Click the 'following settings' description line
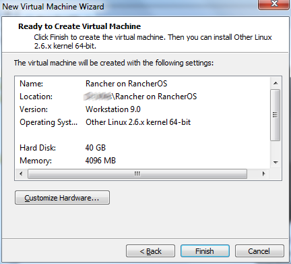The height and width of the screenshot is (264, 291). tap(114, 63)
